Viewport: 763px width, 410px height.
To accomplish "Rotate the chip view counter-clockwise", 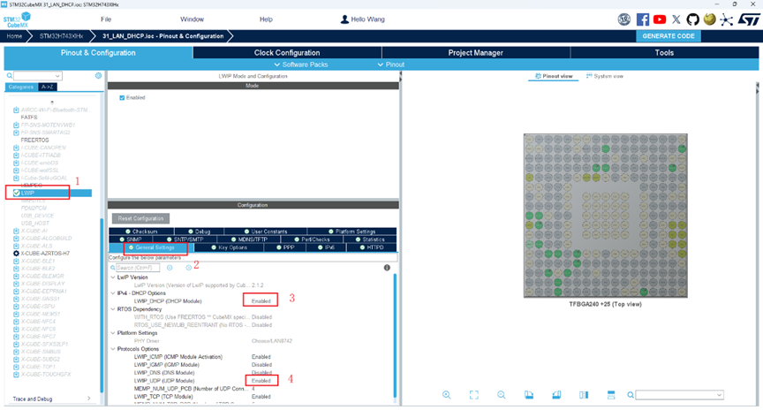I will pyautogui.click(x=556, y=395).
